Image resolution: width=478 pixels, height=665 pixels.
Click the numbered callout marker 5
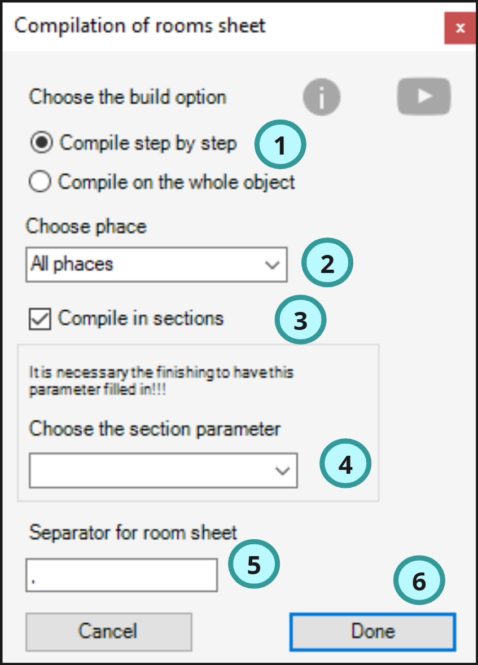tap(254, 564)
